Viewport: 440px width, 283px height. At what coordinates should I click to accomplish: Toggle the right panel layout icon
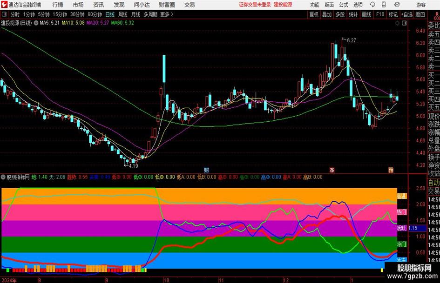click(x=404, y=23)
